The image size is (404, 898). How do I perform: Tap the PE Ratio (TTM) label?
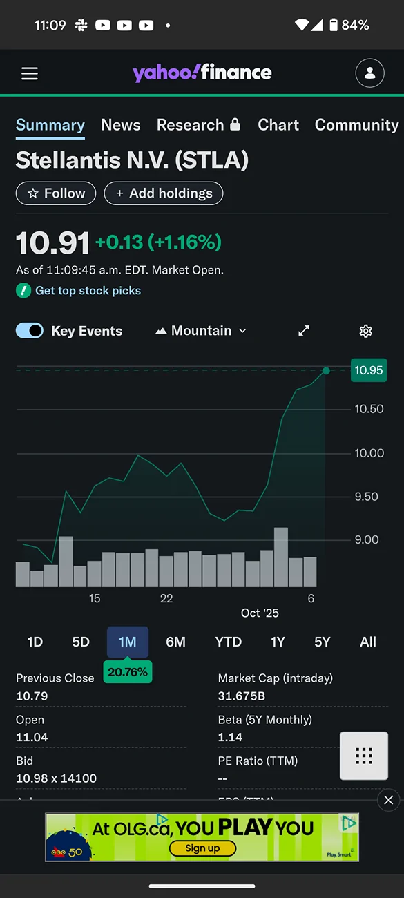pos(258,761)
